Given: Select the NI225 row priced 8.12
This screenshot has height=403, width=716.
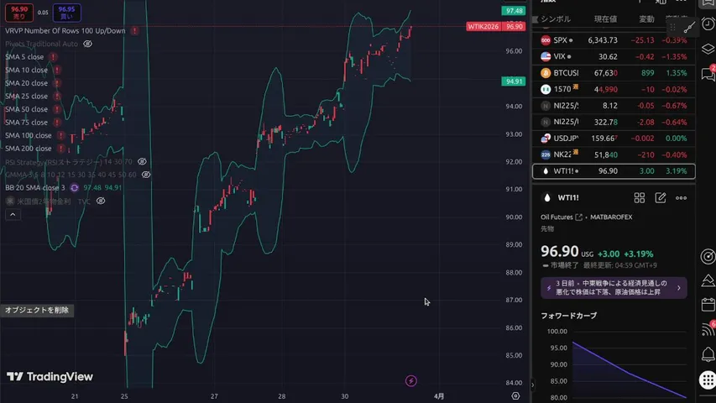Looking at the screenshot, I should pos(614,106).
